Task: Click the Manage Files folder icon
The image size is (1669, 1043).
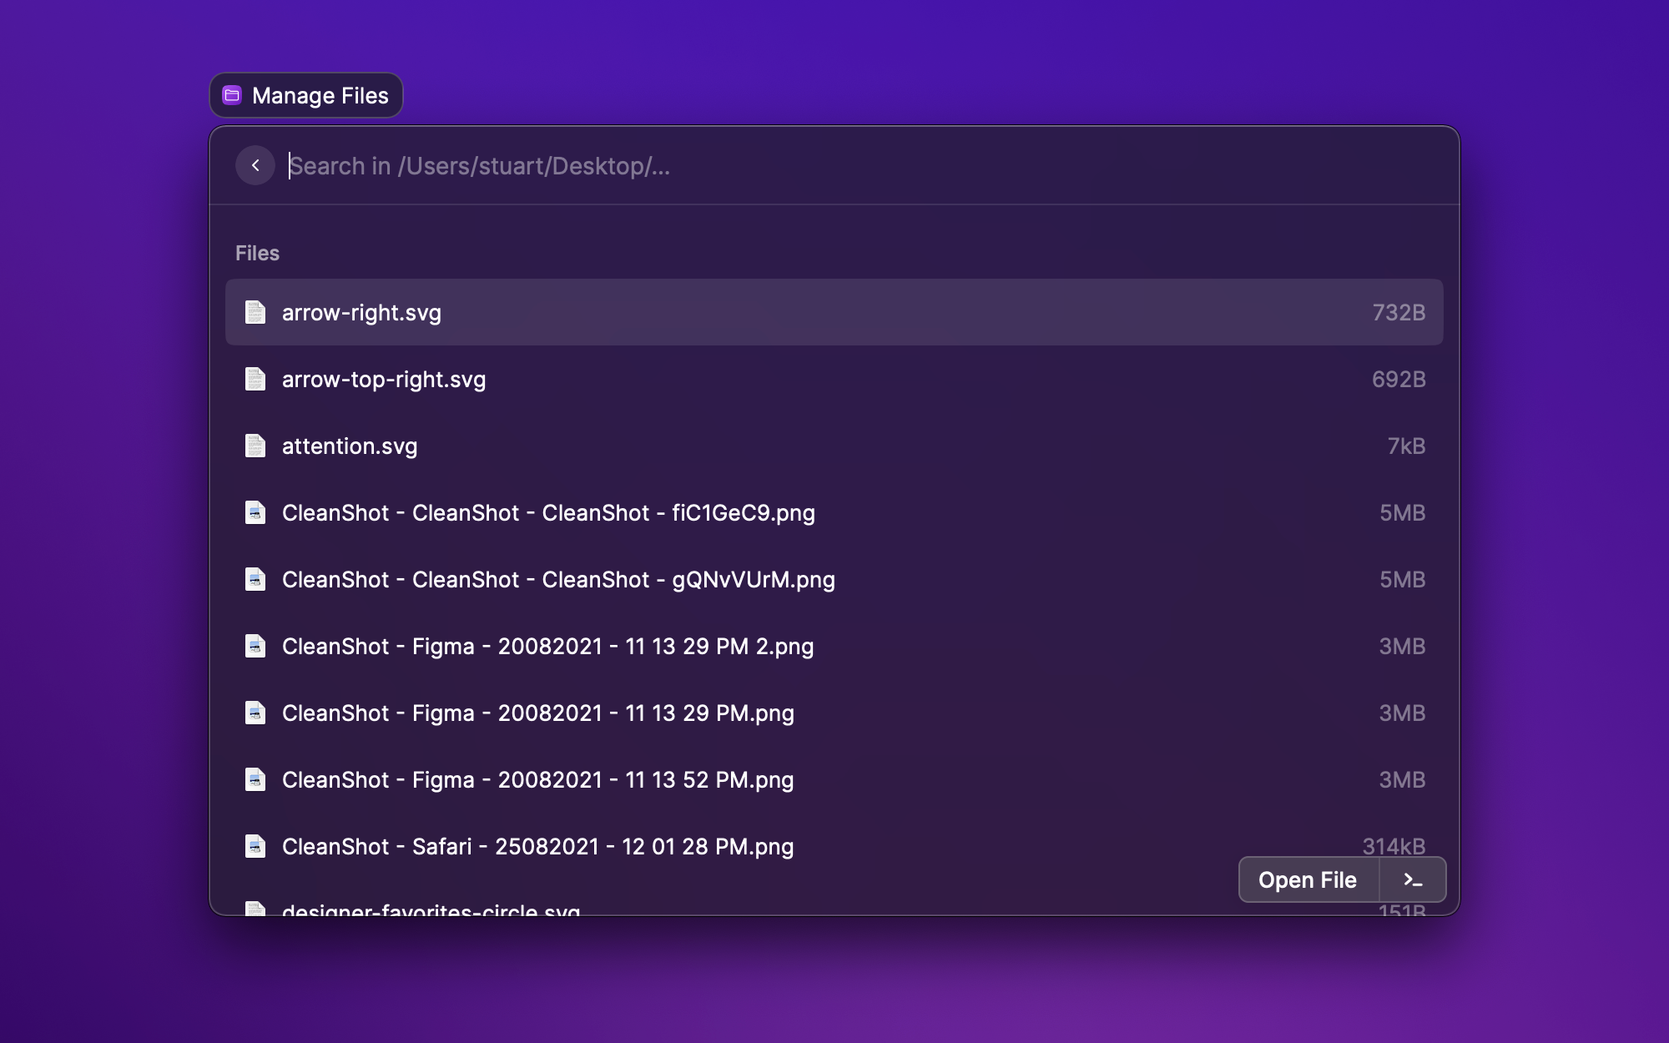Action: click(x=232, y=95)
